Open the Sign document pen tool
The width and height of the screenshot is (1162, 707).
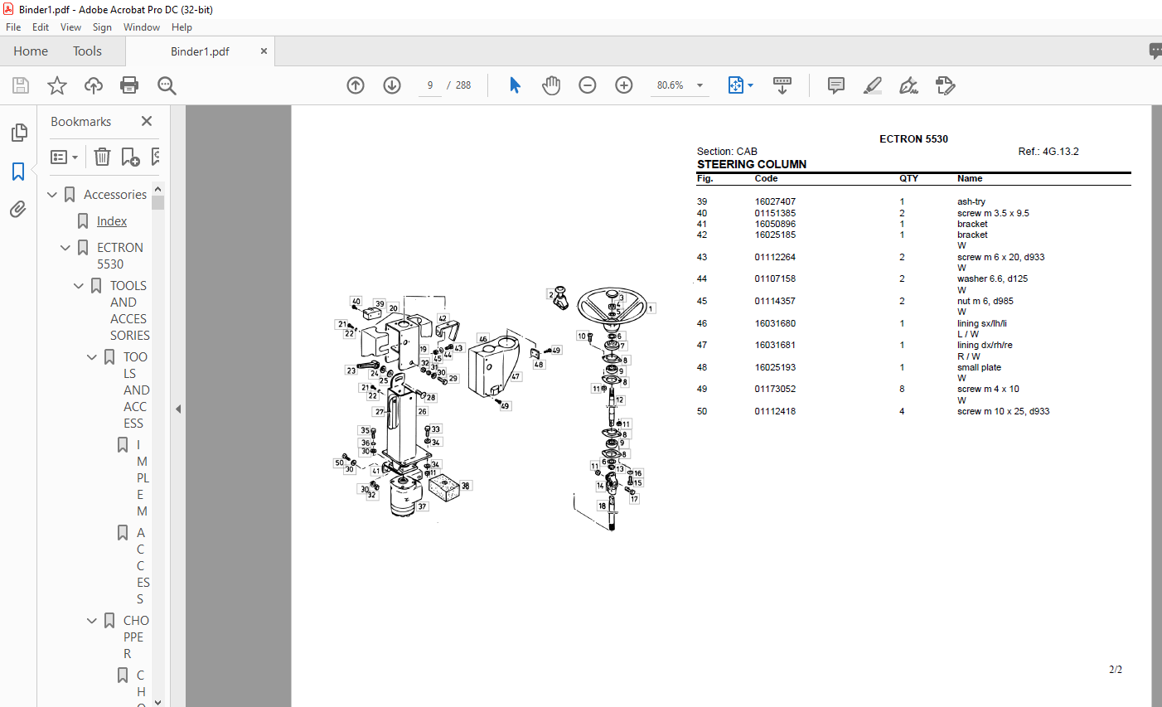[908, 85]
